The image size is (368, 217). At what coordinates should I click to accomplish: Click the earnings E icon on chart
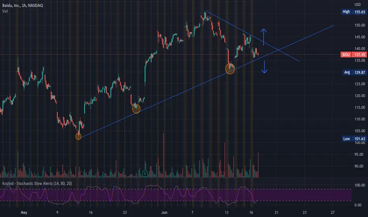pos(145,174)
